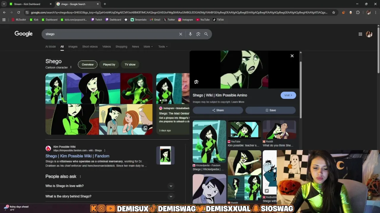Open Learn More copyright link
The height and width of the screenshot is (213, 380).
pyautogui.click(x=238, y=102)
